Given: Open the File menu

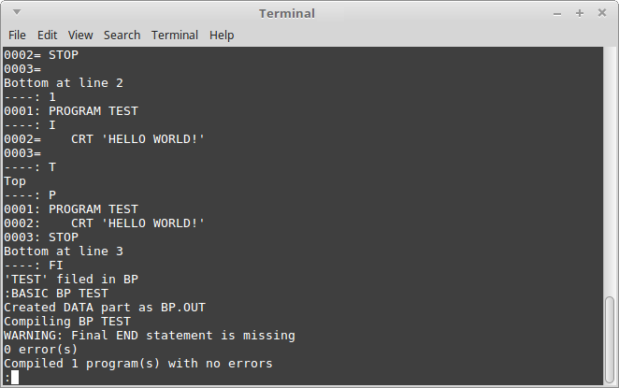Looking at the screenshot, I should [x=17, y=36].
